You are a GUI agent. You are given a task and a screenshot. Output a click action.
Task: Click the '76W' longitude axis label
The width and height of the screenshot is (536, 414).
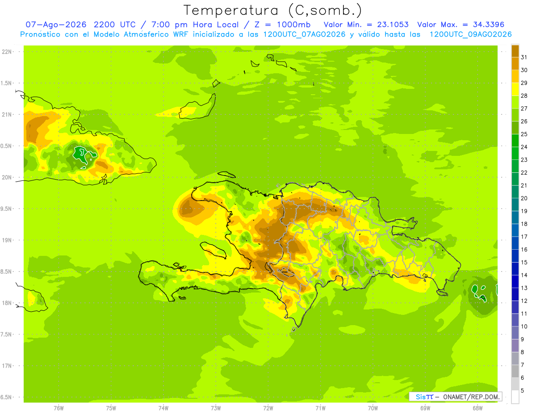(x=59, y=408)
